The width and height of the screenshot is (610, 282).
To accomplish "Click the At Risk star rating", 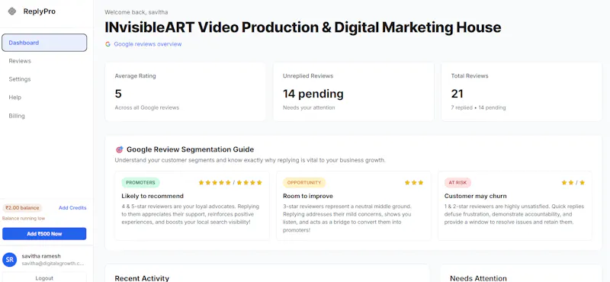I will click(x=573, y=182).
